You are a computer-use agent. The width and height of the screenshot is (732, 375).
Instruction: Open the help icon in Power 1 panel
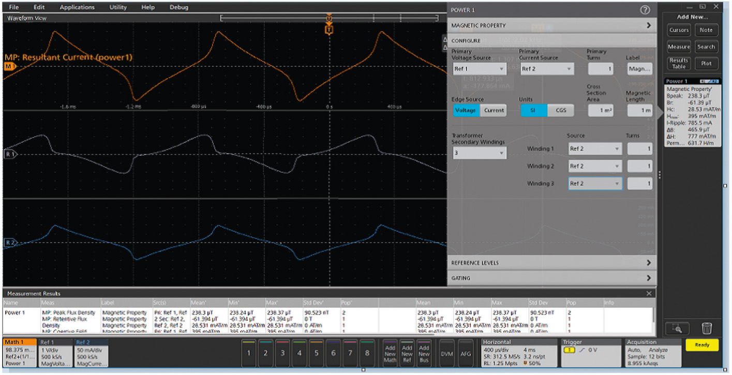[645, 10]
